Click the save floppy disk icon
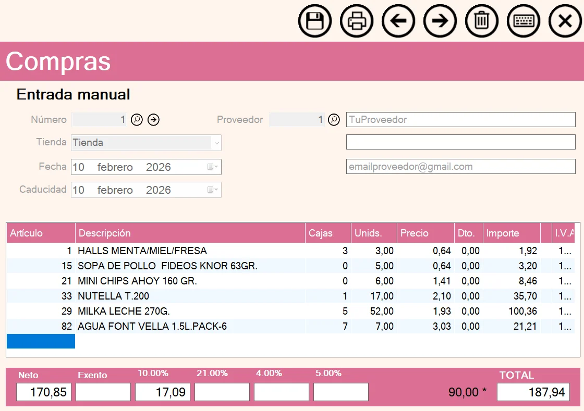Viewport: 584px width, 411px height. point(315,21)
